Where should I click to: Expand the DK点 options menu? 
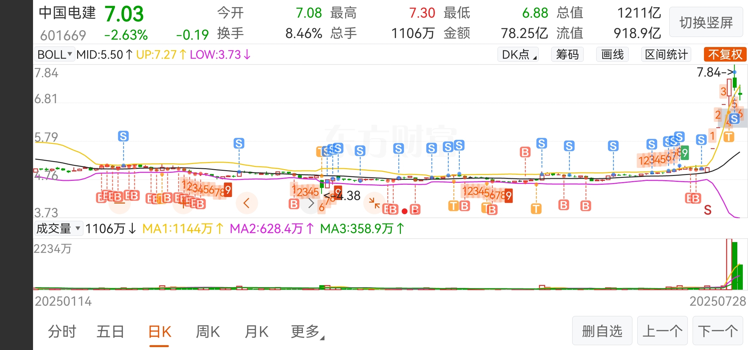518,54
